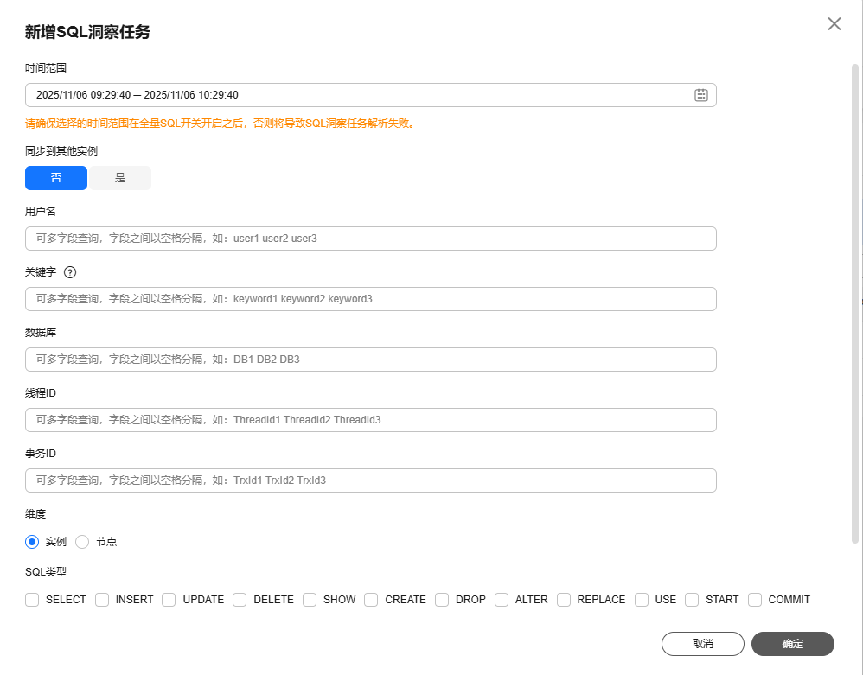Choose the 节点 dimension radio button
Screen dimensions: 863x675
click(83, 542)
